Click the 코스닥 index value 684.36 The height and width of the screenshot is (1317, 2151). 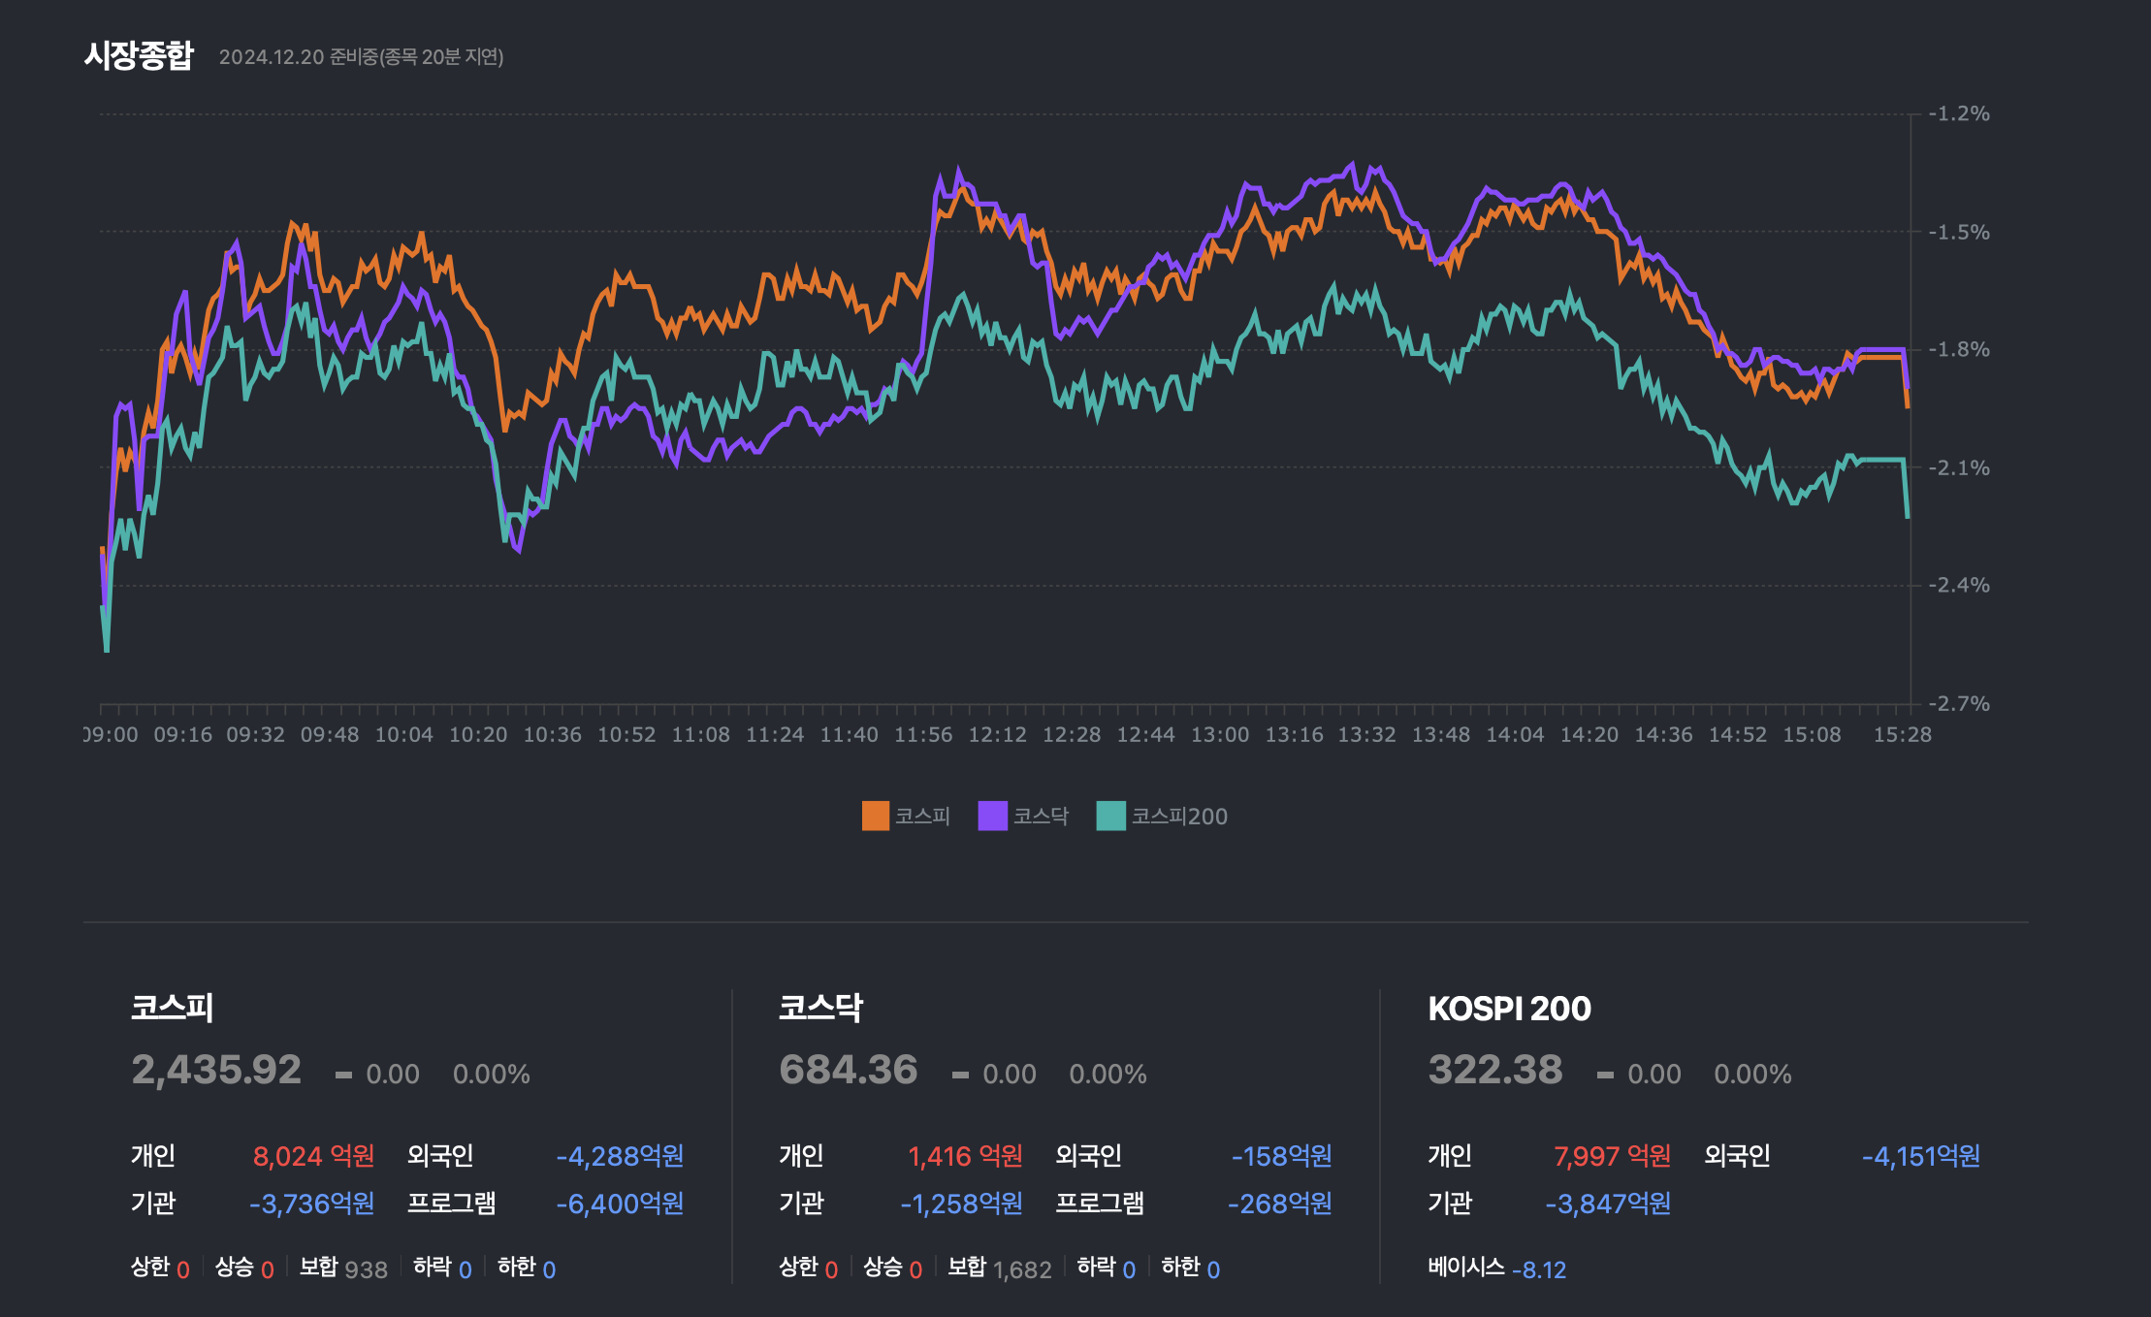coord(849,1070)
